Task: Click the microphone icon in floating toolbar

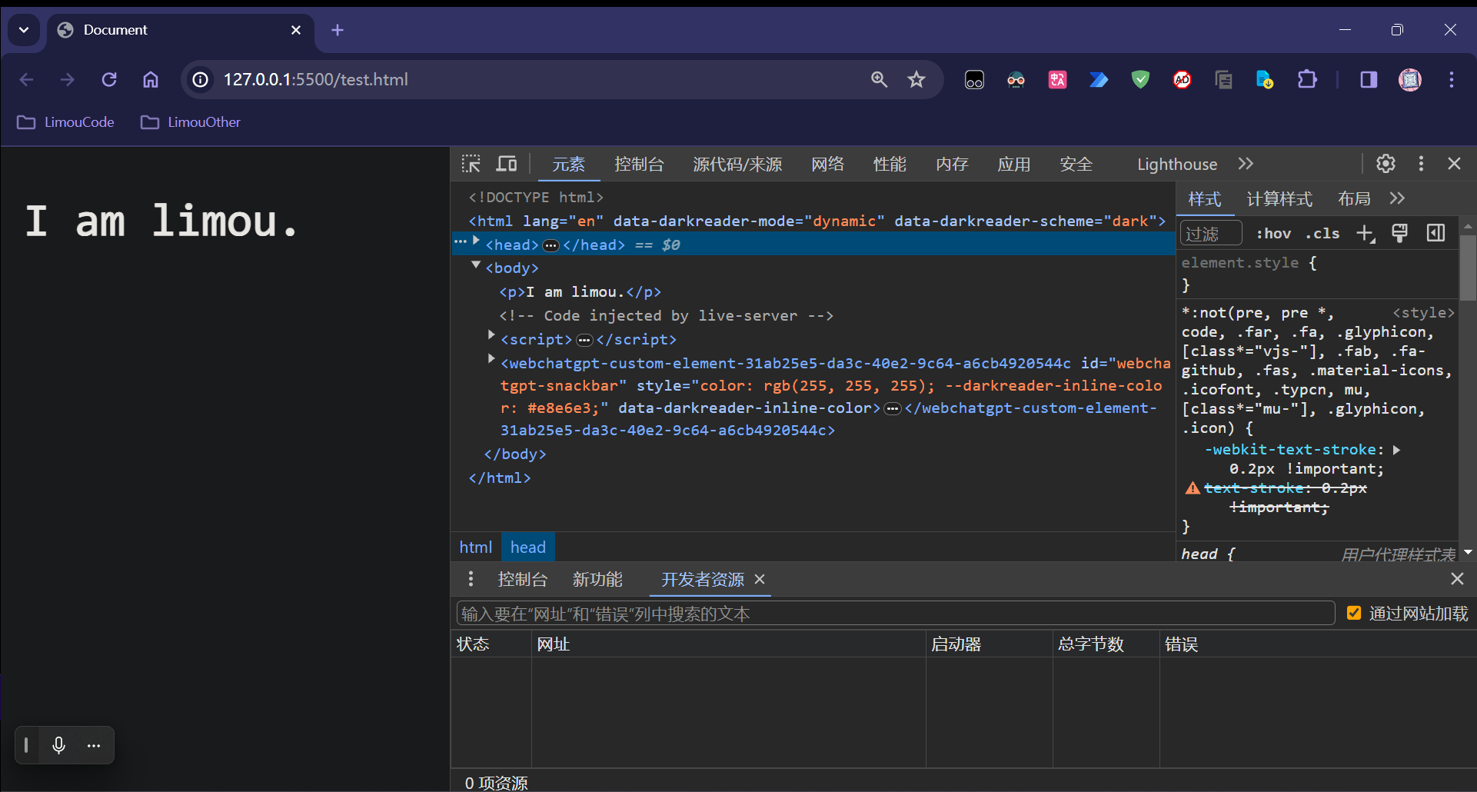Action: click(58, 745)
